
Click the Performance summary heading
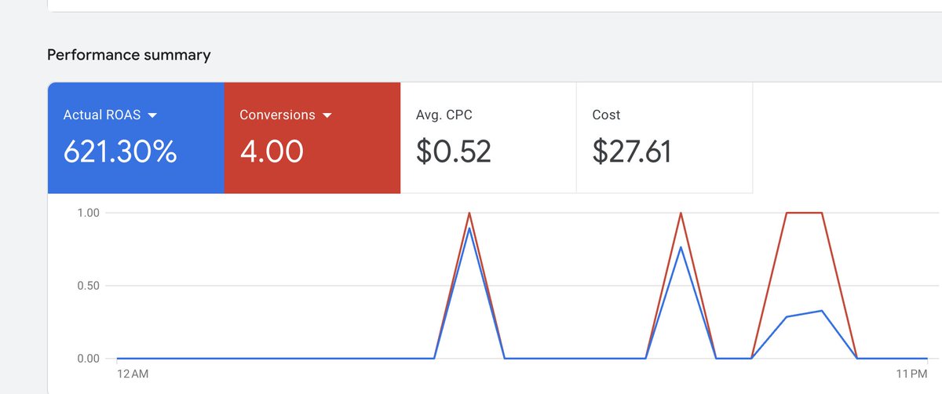click(129, 55)
